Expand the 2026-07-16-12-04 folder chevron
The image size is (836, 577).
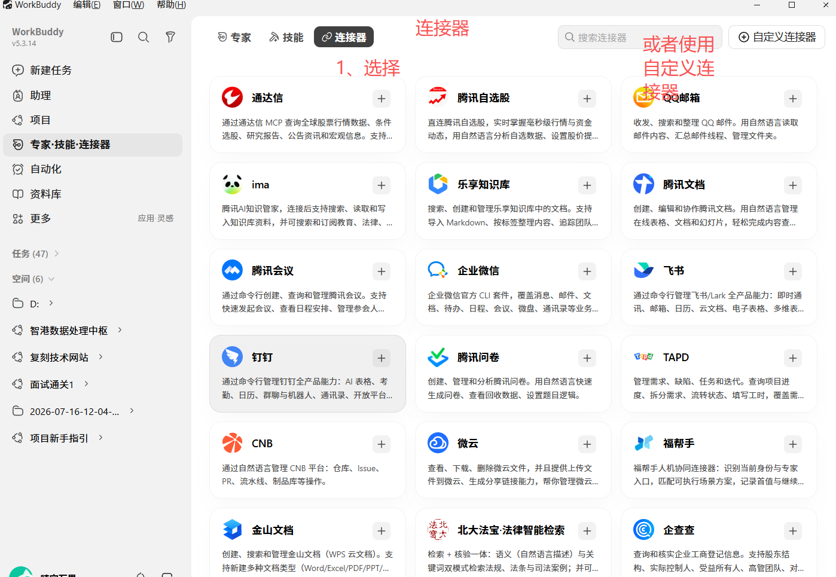(x=132, y=411)
